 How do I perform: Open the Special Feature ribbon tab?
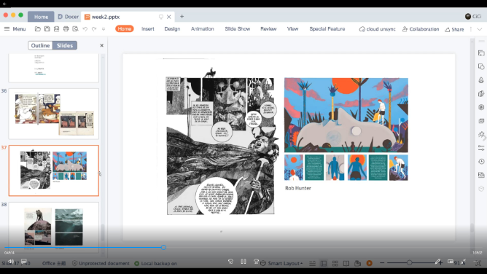327,29
